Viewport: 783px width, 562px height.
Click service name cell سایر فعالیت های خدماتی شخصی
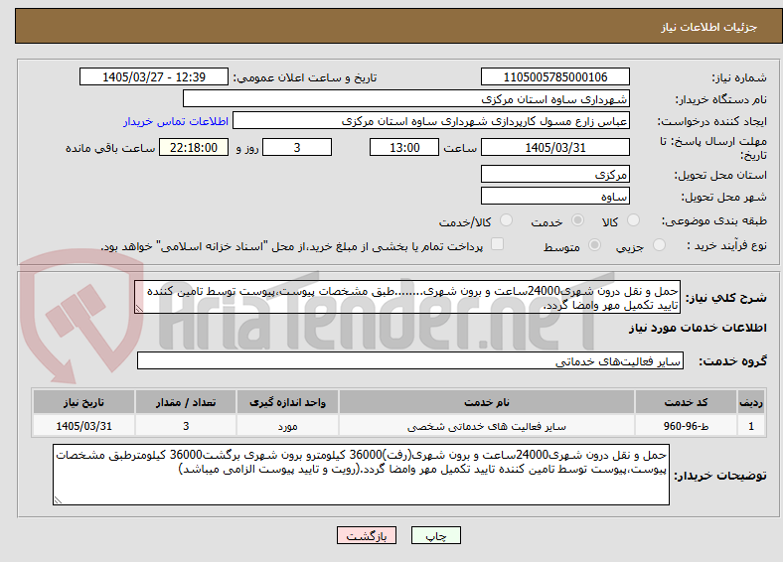tap(486, 426)
